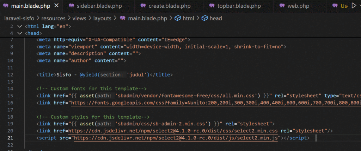Select the laravel-sisfo breadcrumb root

(x=20, y=18)
